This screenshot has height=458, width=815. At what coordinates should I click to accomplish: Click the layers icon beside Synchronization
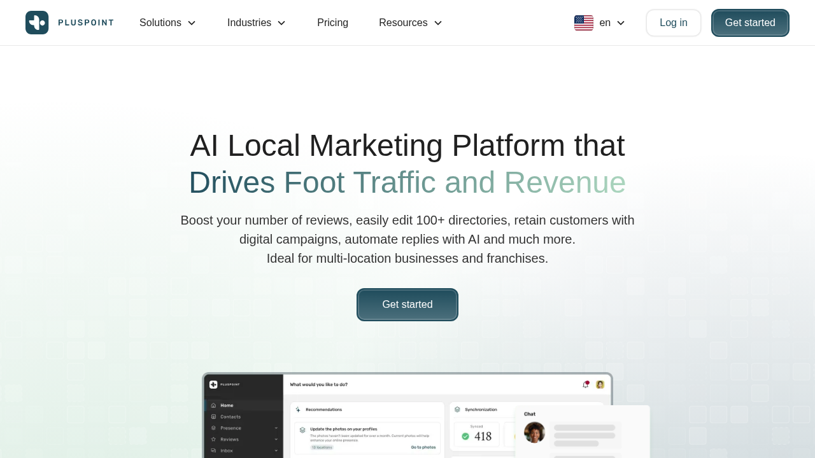457,410
